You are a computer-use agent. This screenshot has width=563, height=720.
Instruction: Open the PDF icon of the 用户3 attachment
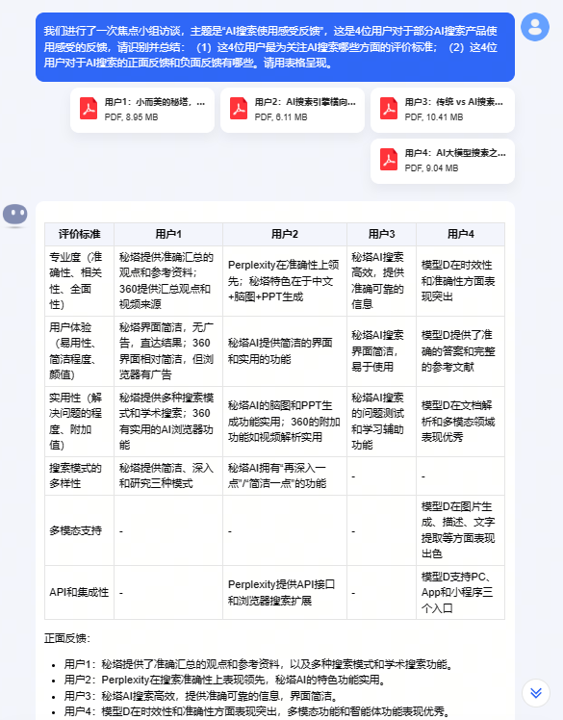click(x=389, y=109)
